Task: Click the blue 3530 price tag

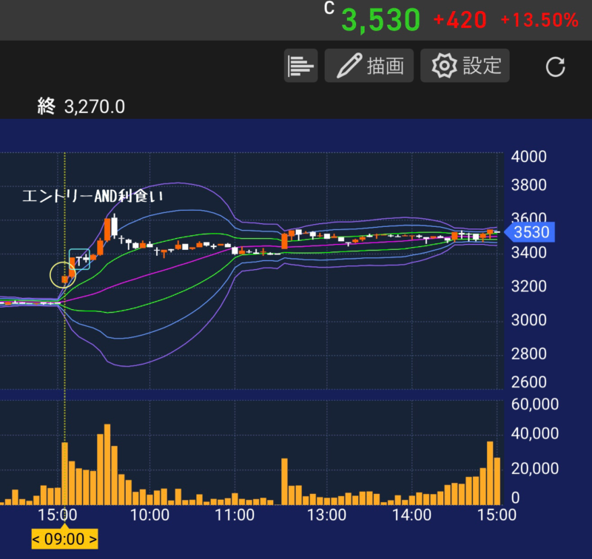Action: tap(529, 232)
